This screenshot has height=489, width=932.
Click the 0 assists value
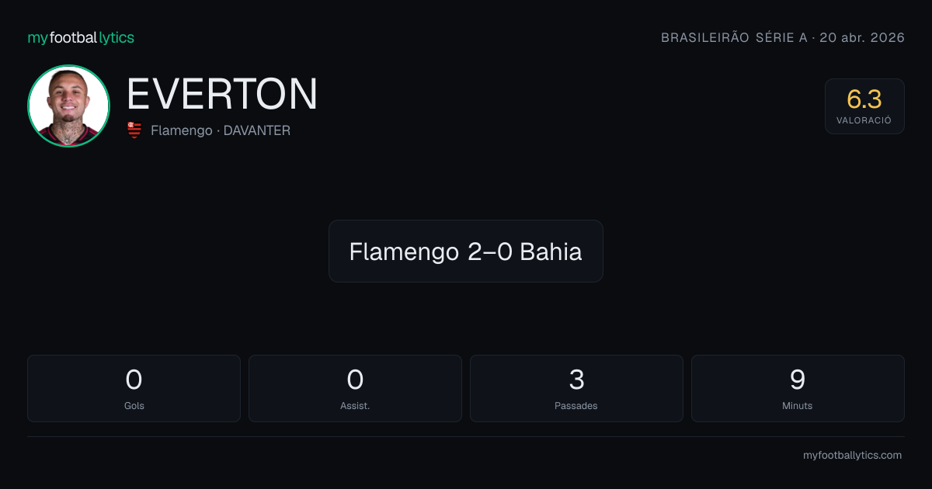click(355, 380)
